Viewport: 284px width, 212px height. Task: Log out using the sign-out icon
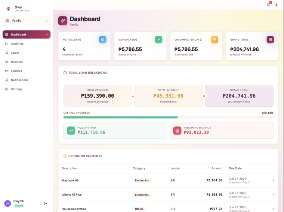46,203
